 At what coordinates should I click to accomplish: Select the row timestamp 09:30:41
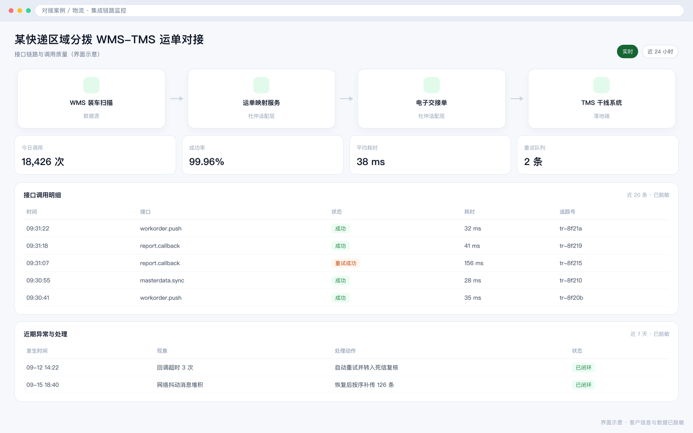tap(38, 298)
